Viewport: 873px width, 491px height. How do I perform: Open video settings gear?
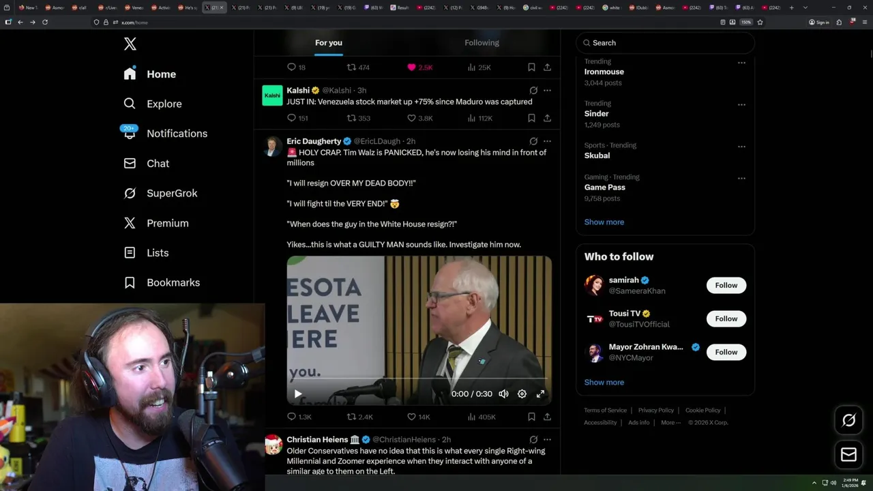pyautogui.click(x=522, y=393)
